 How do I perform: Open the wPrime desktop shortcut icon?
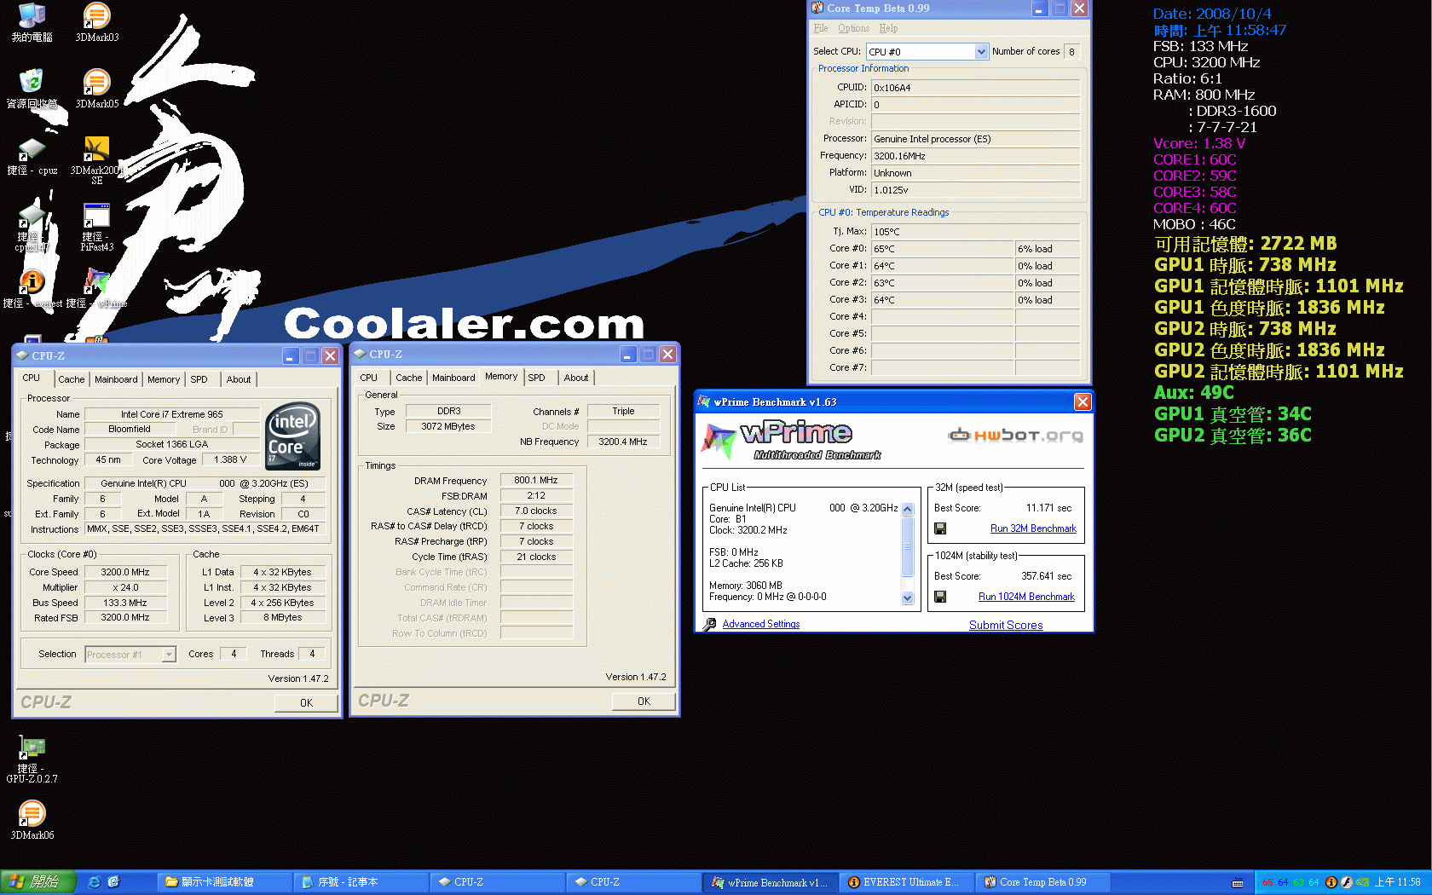click(96, 287)
